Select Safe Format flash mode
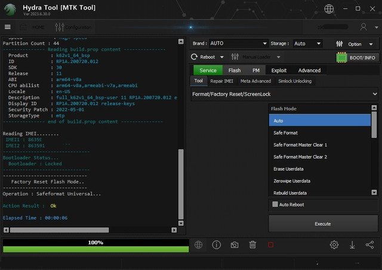The image size is (382, 270). (320, 133)
